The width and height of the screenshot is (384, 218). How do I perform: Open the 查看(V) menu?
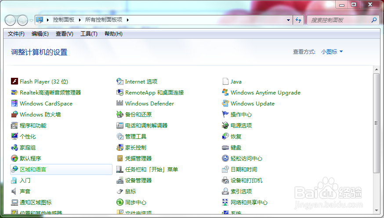click(x=65, y=34)
